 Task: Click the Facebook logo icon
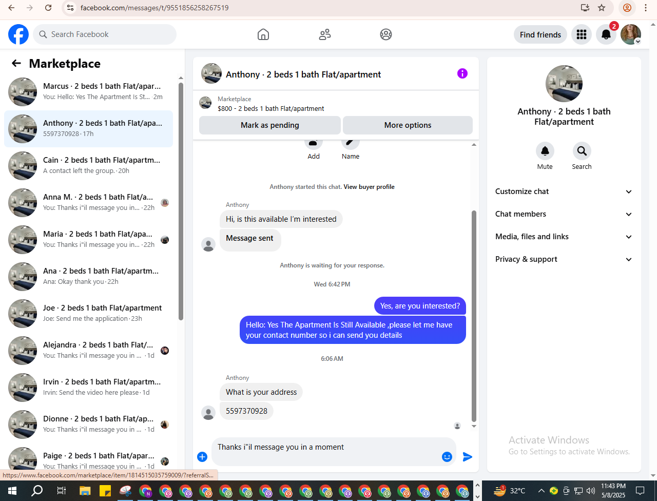[18, 34]
